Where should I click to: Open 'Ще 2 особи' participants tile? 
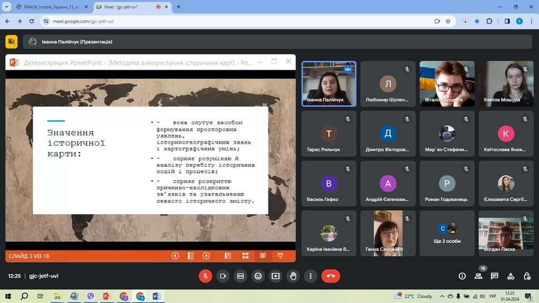[447, 234]
